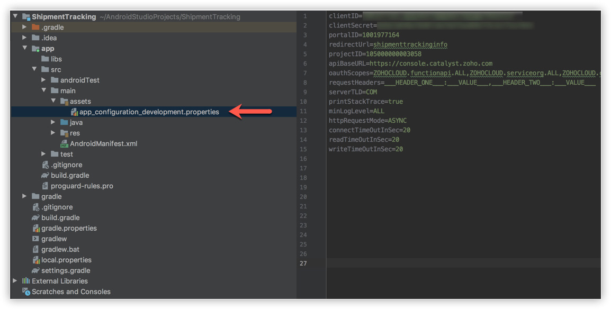Click the app .gitignore file icon
The image size is (611, 309).
point(45,165)
